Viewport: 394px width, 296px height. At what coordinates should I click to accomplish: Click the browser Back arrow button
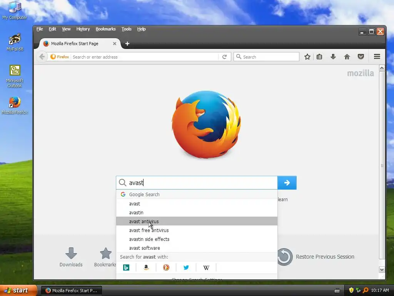pyautogui.click(x=42, y=57)
